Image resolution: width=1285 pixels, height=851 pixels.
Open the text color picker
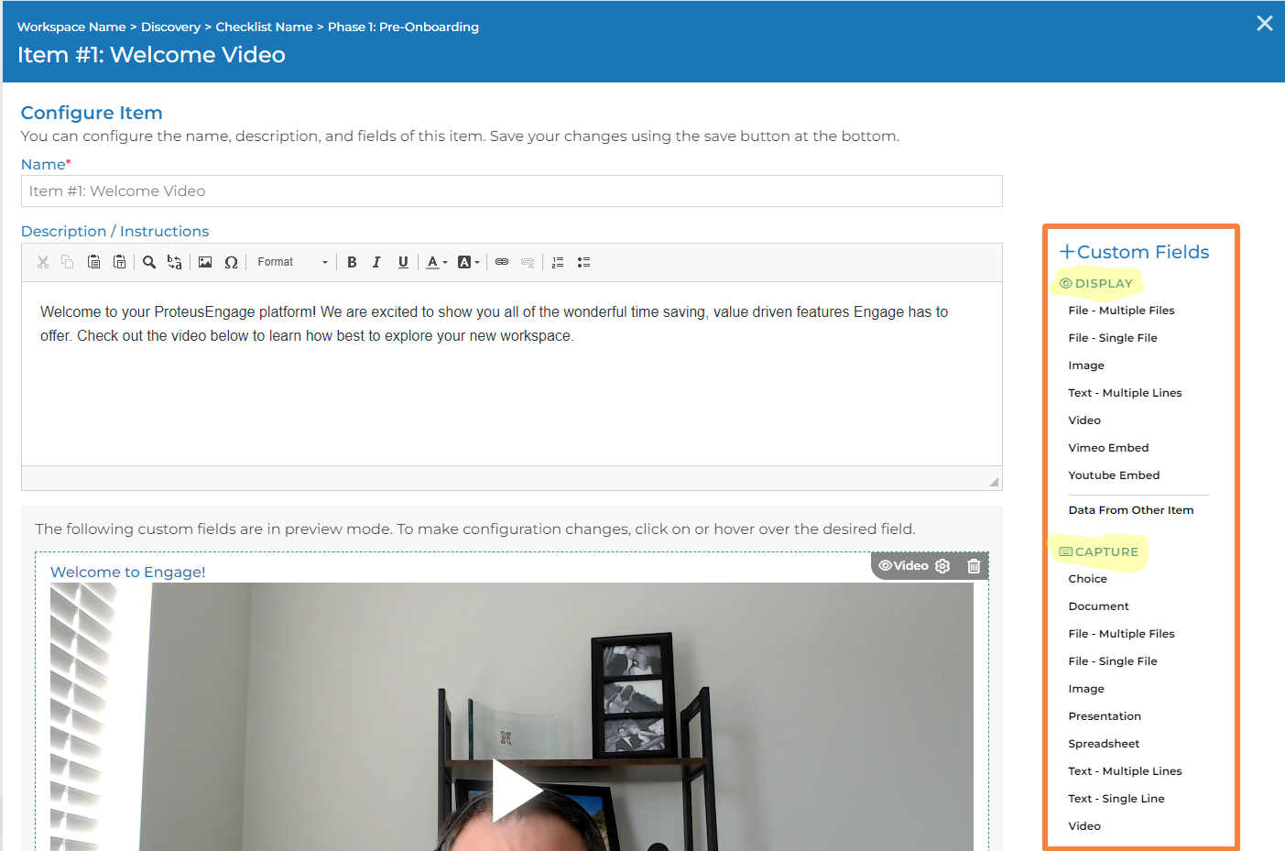(437, 262)
